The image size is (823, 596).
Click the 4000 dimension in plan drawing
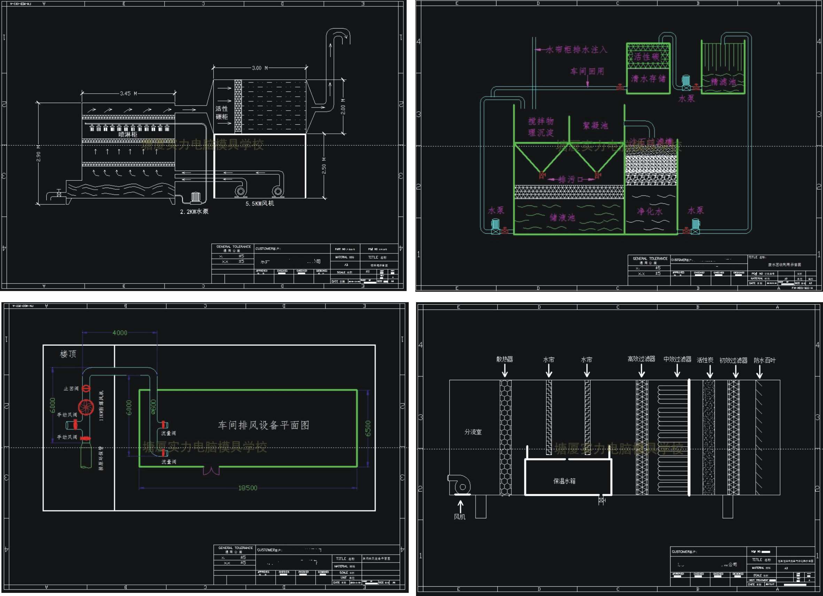(x=120, y=333)
